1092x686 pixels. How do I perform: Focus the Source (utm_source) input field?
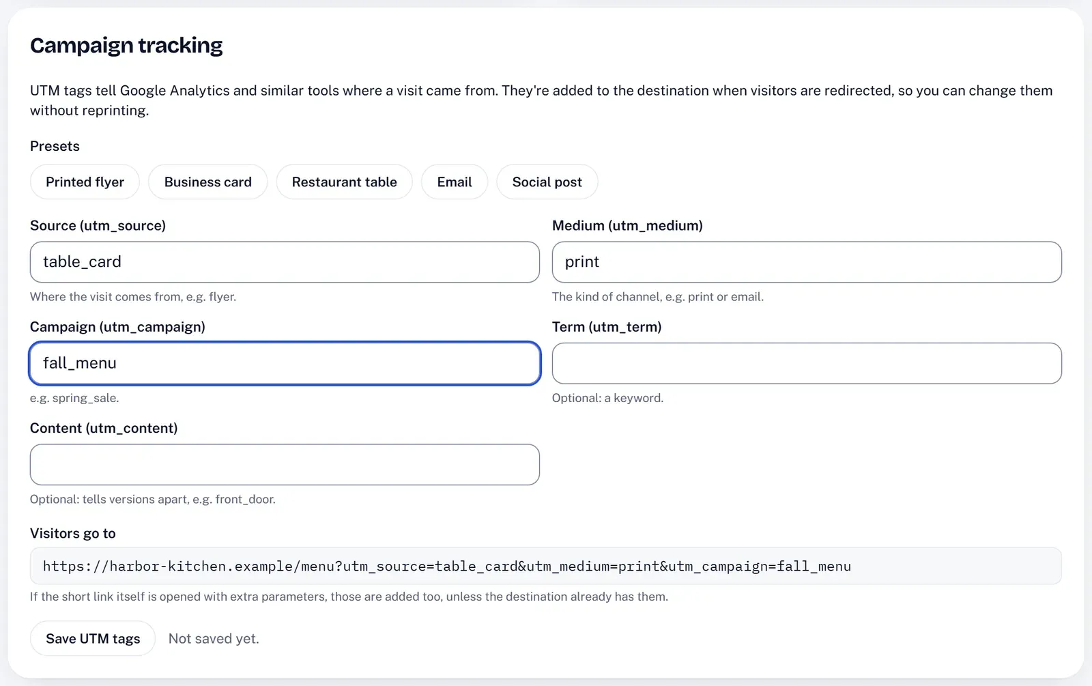[285, 262]
